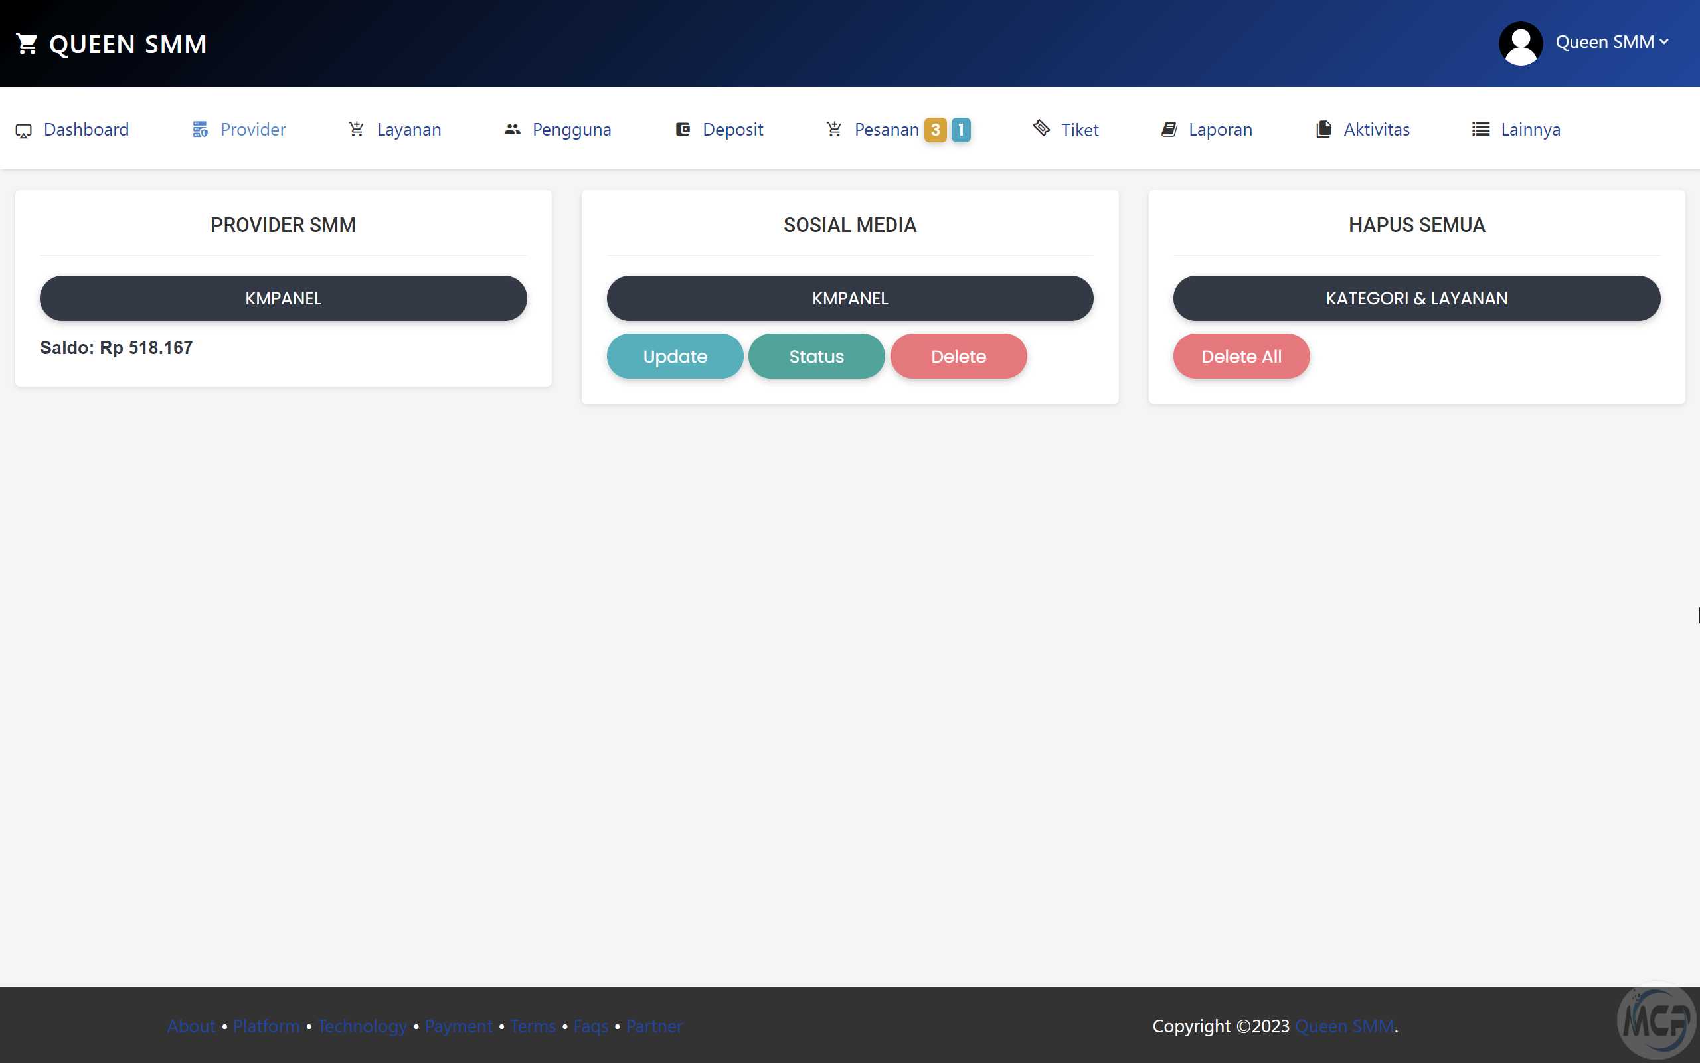This screenshot has width=1700, height=1063.
Task: Click the Laporan book icon
Action: 1169,130
